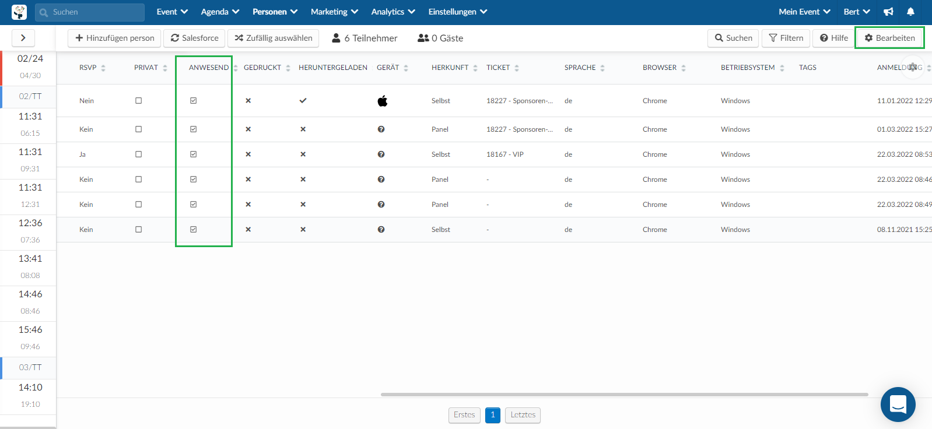Toggle Privat checkbox for 01.03.2022 row

pyautogui.click(x=138, y=129)
